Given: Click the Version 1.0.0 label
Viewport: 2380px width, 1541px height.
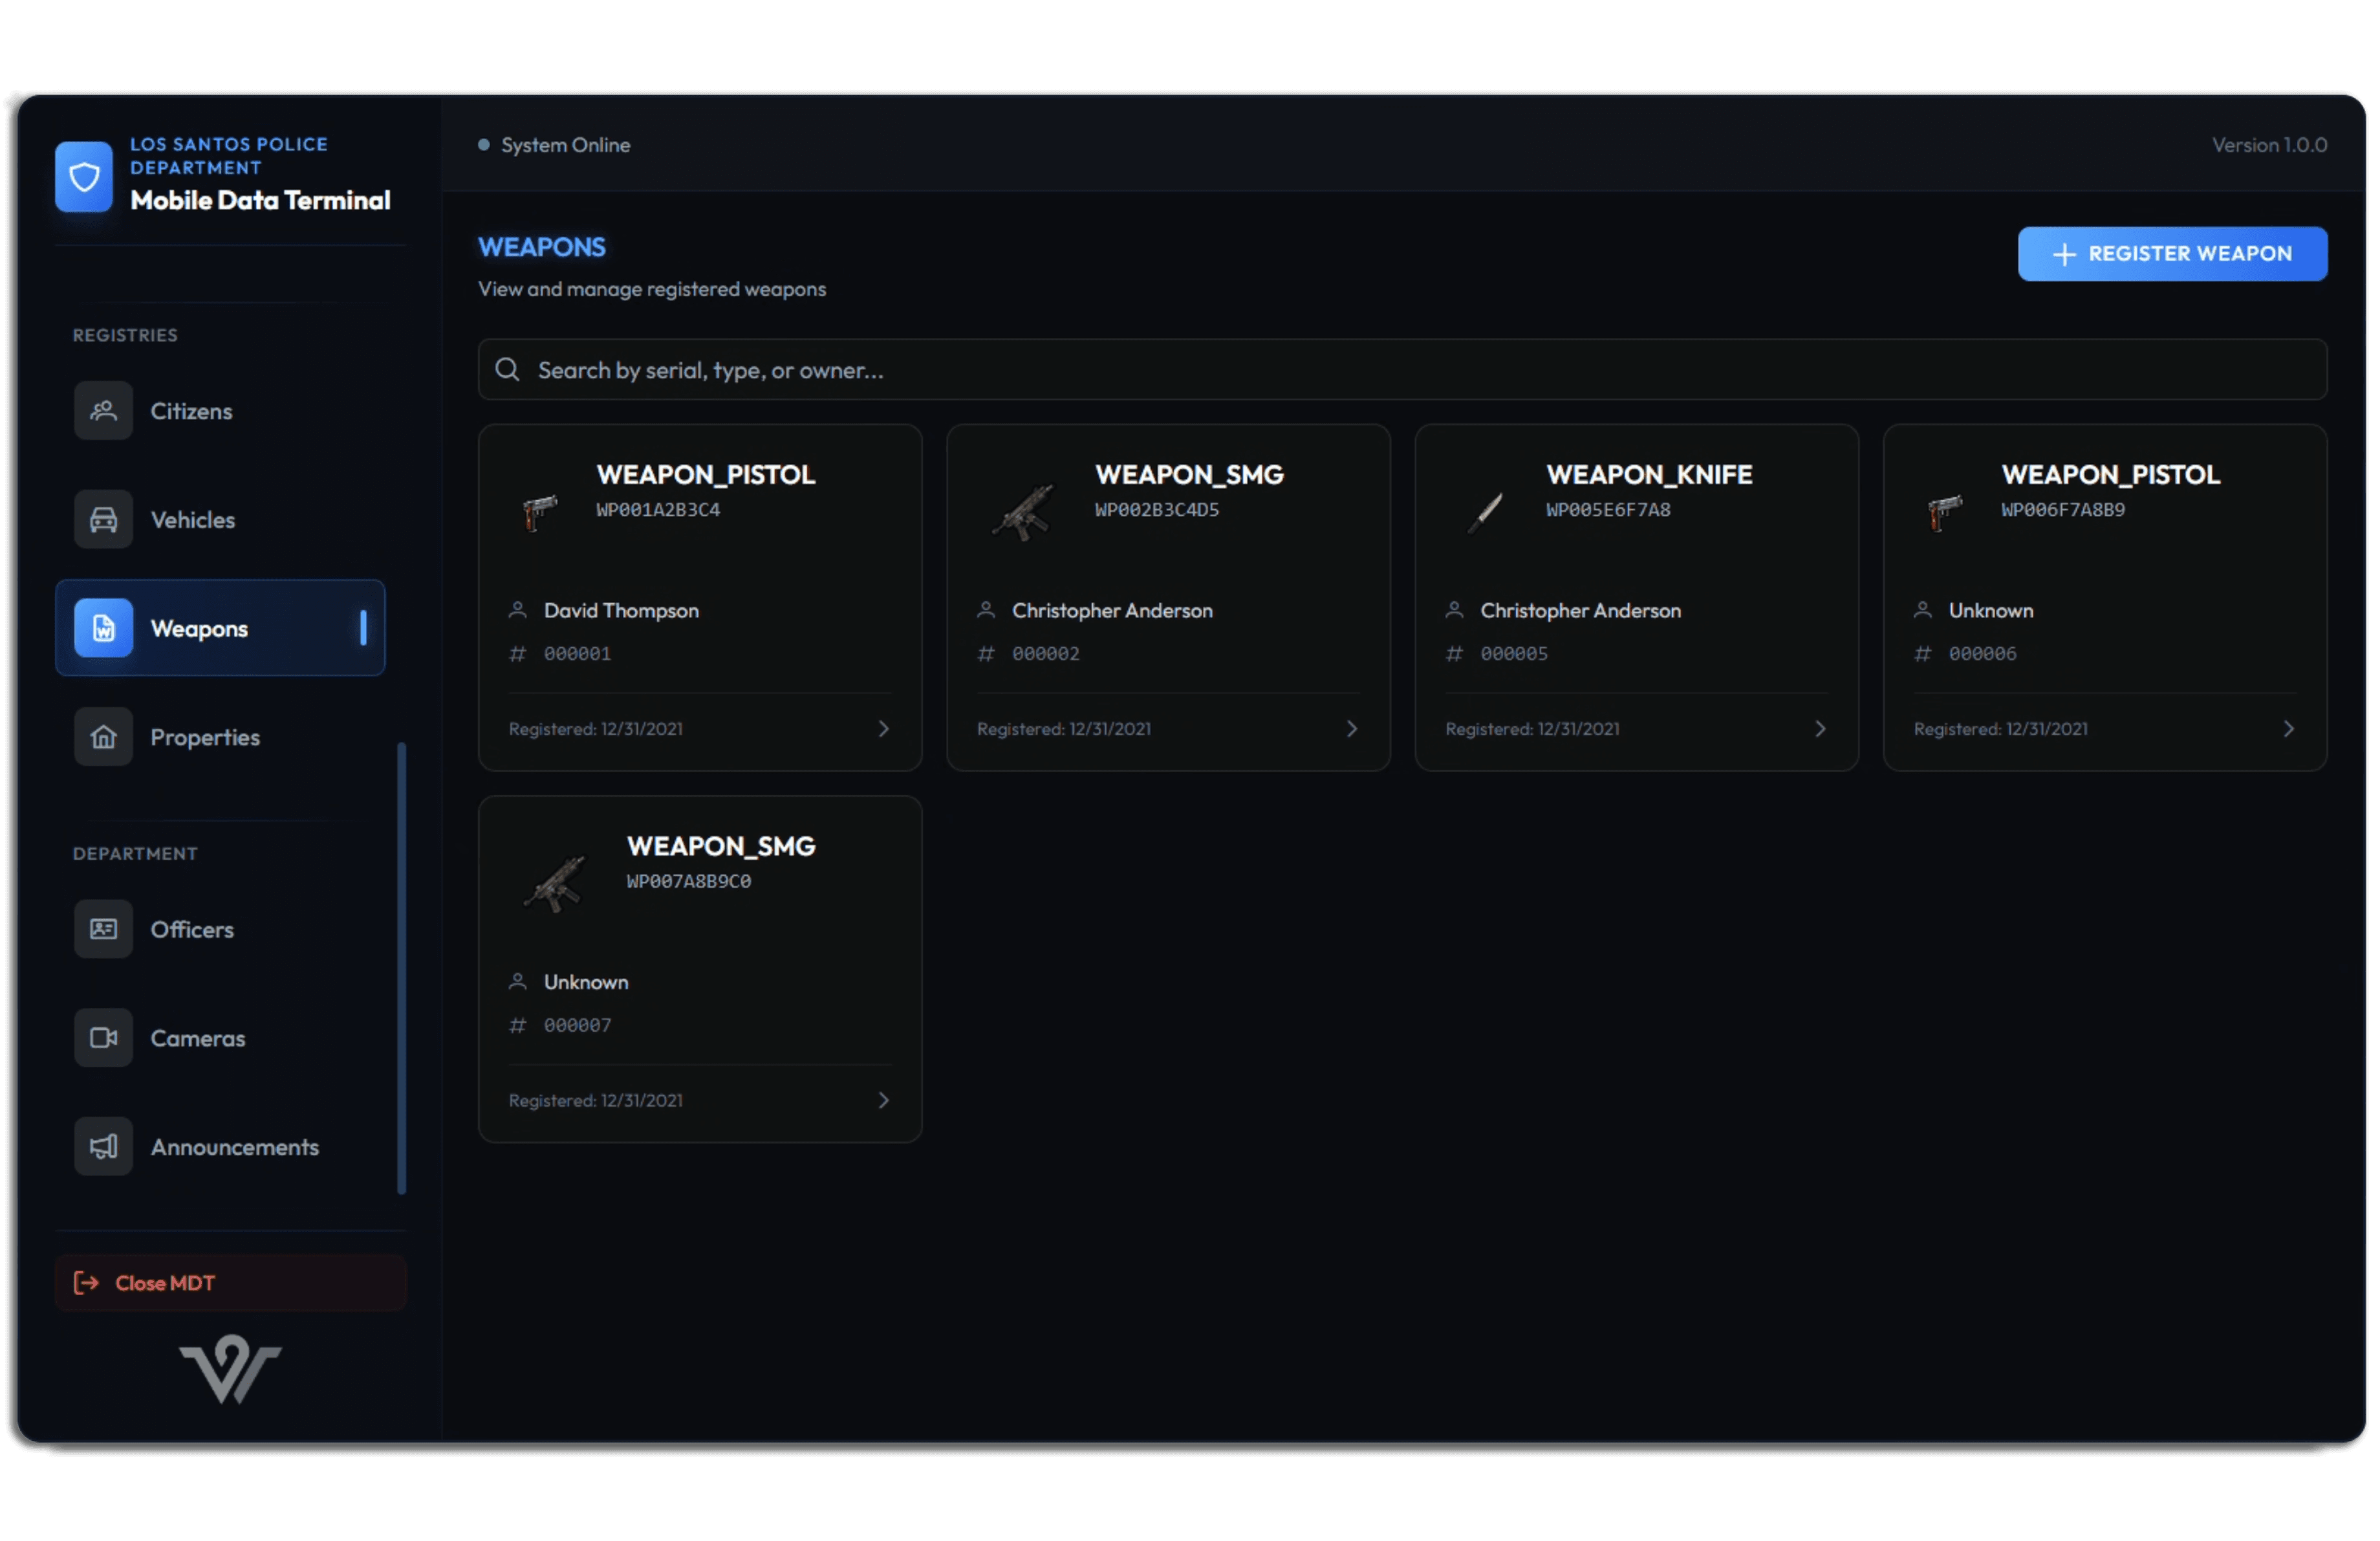Looking at the screenshot, I should pos(2270,145).
